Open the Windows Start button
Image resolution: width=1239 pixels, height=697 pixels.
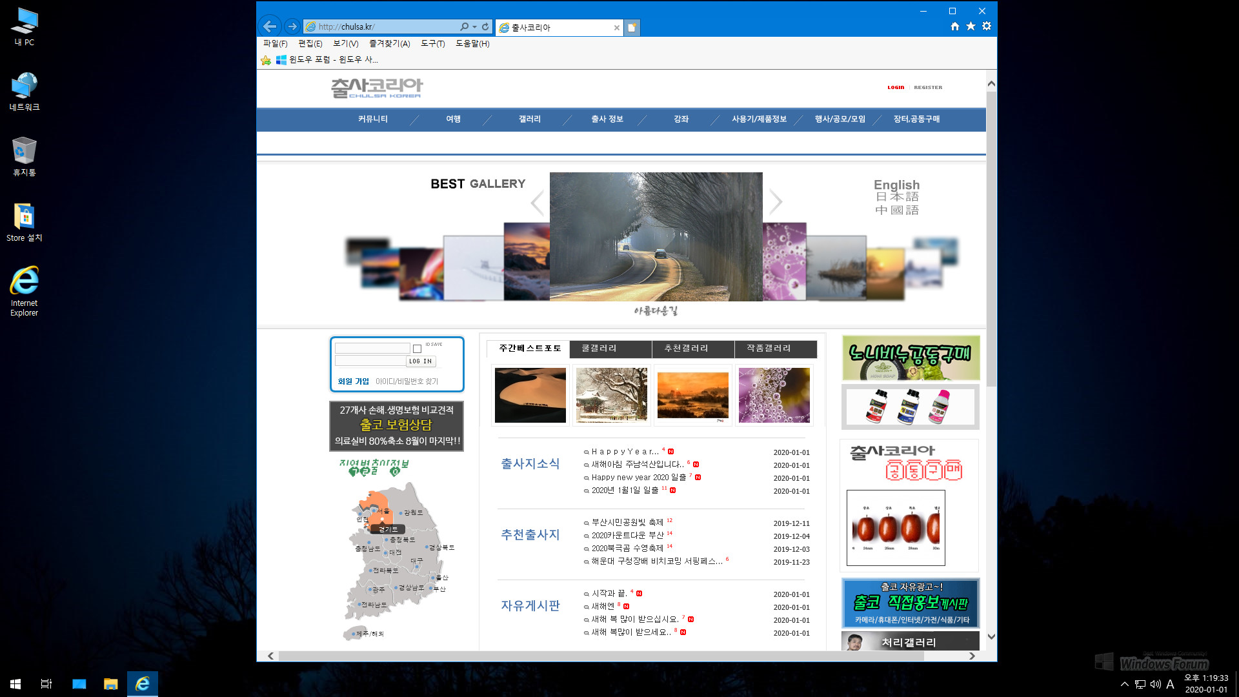click(15, 683)
